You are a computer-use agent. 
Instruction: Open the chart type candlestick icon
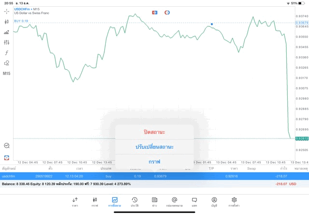point(6,22)
